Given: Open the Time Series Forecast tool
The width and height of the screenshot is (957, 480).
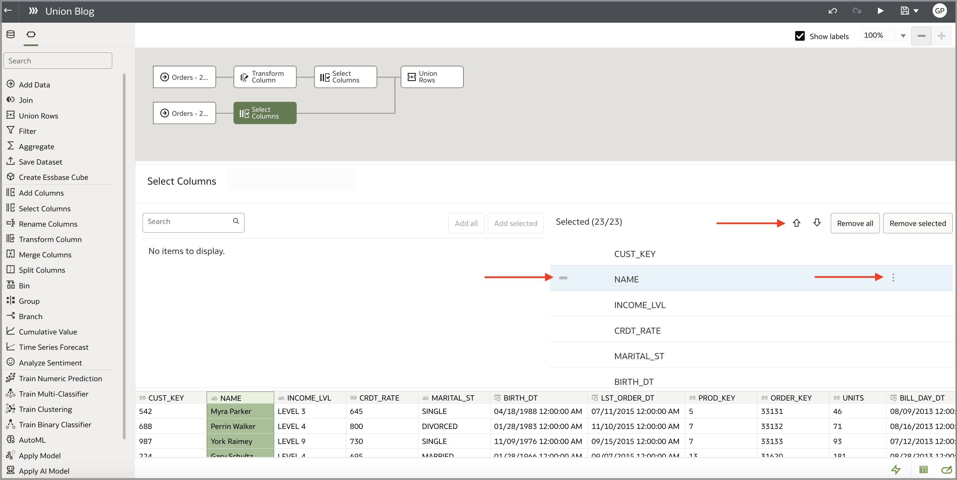Looking at the screenshot, I should point(53,347).
